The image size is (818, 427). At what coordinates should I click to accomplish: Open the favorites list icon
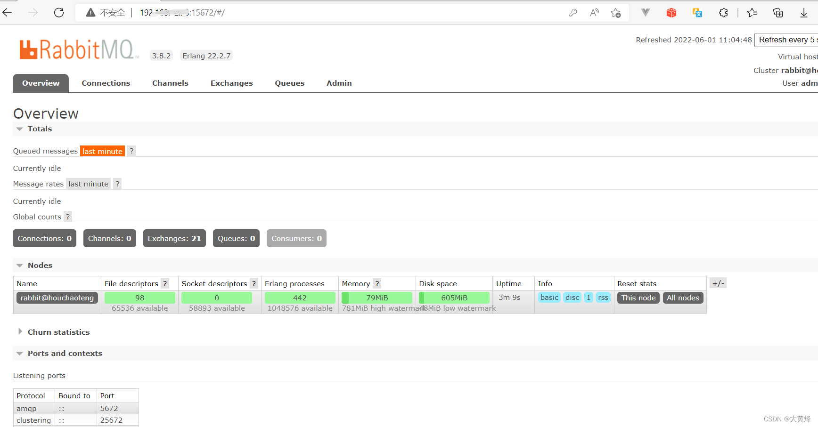point(752,13)
